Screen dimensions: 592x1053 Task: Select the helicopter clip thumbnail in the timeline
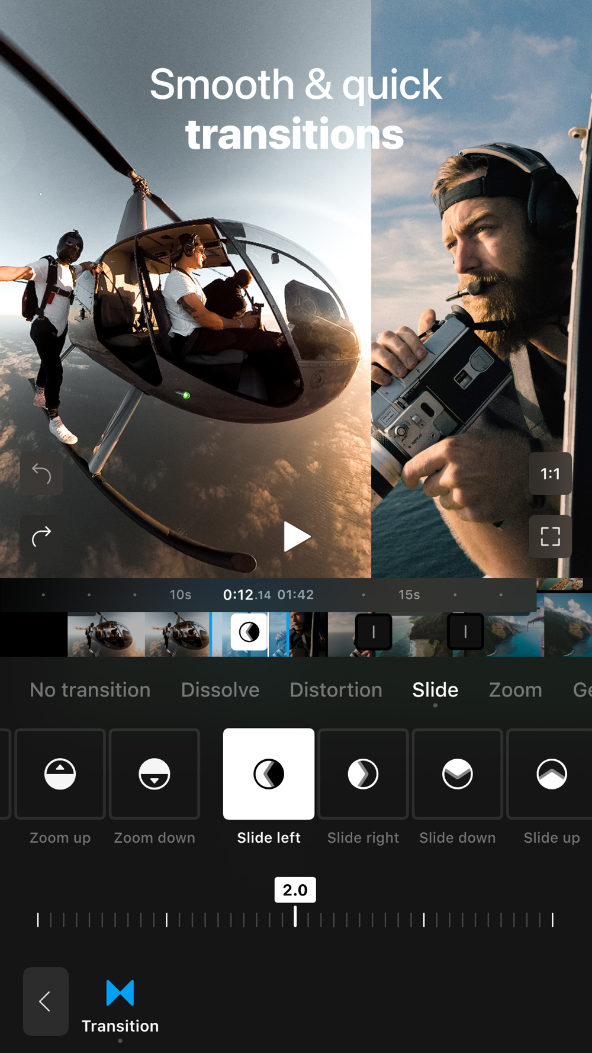tap(139, 634)
